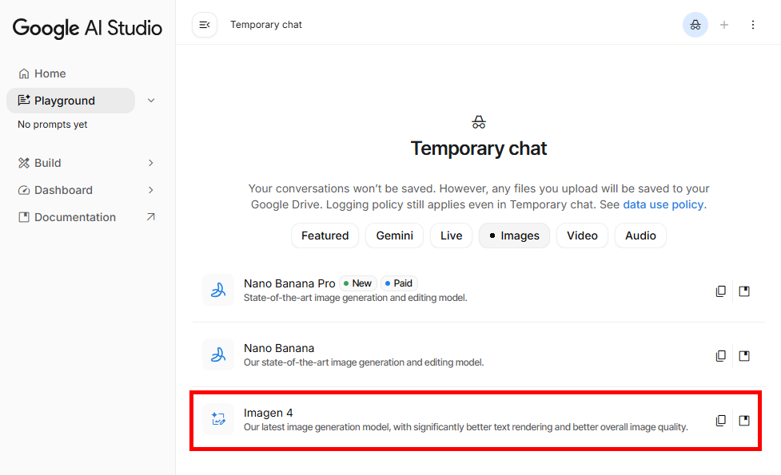The height and width of the screenshot is (475, 781).
Task: Select the Gemini filter chip
Action: 394,236
